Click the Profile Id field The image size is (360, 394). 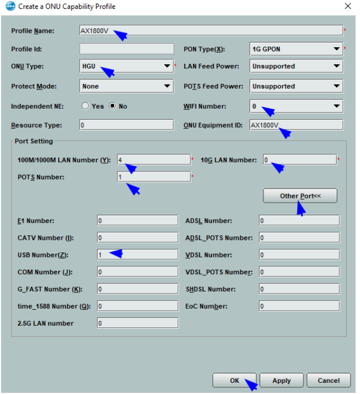126,49
